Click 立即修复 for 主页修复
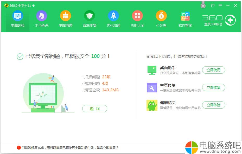Screen dimensions: 242x154 pos(214,87)
